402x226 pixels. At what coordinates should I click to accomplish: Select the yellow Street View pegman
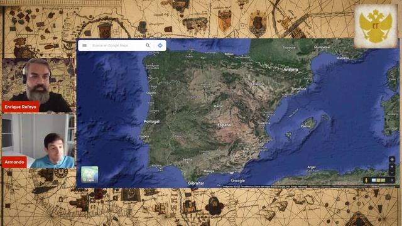(x=366, y=180)
